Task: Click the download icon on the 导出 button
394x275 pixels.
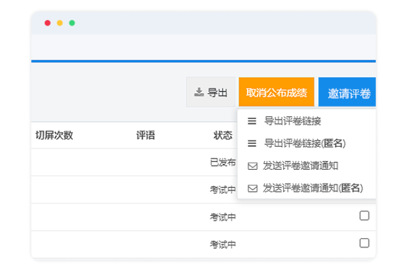Action: [x=199, y=93]
